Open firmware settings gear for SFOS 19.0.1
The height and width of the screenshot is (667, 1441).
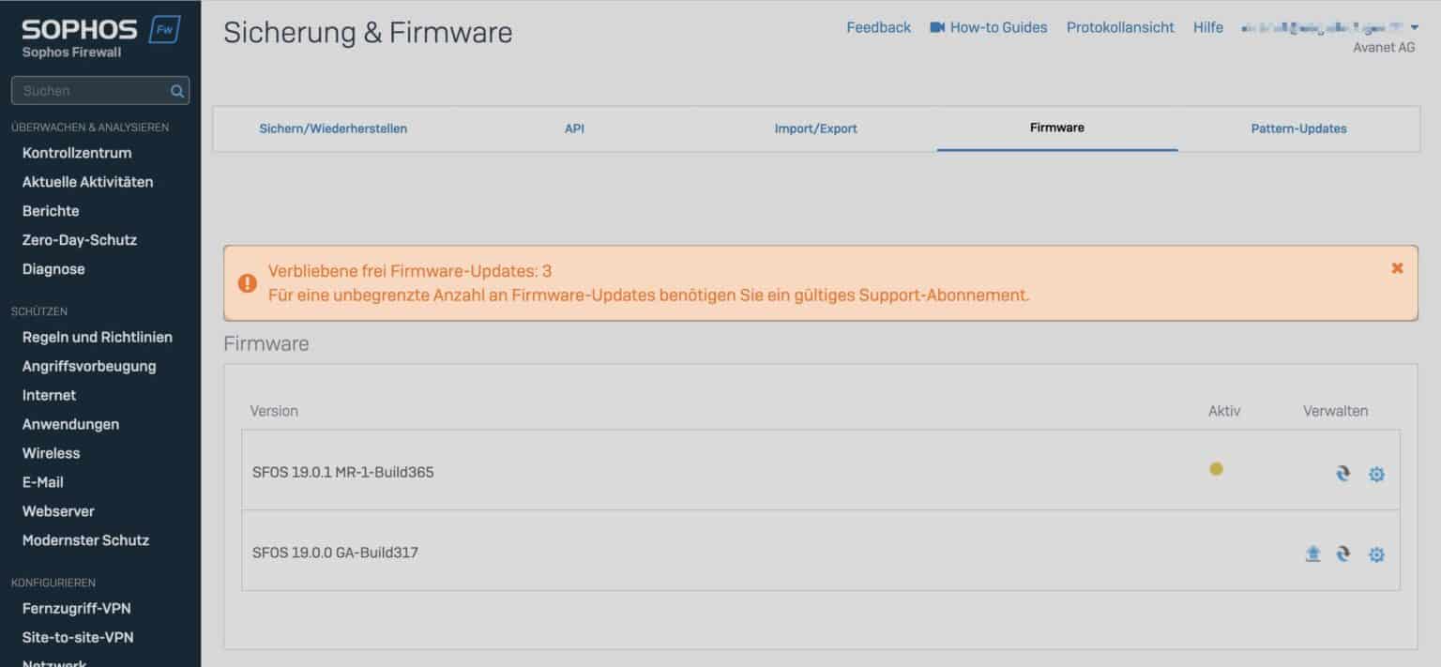click(x=1376, y=474)
